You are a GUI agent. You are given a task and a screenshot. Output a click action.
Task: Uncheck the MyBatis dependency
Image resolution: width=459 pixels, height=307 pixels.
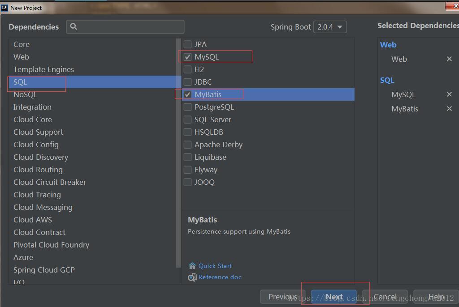coord(187,95)
